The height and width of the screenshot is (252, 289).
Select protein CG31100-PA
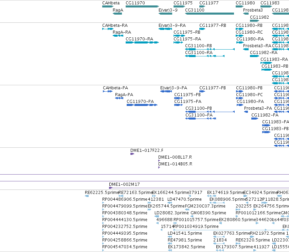(201, 119)
